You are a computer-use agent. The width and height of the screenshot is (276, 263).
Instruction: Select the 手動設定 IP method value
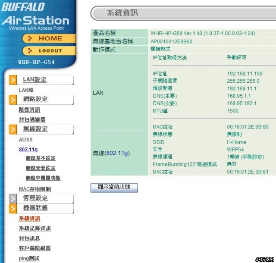[237, 57]
